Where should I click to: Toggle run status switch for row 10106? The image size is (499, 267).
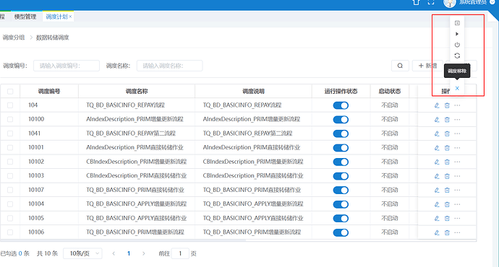click(x=341, y=232)
